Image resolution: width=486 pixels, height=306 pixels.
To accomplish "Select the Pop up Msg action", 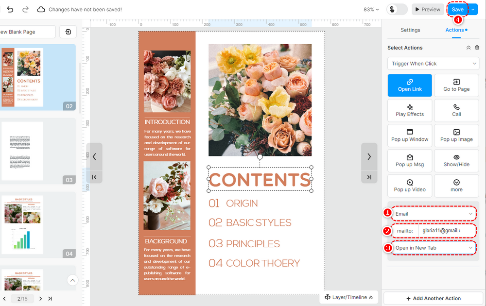I will tap(409, 161).
